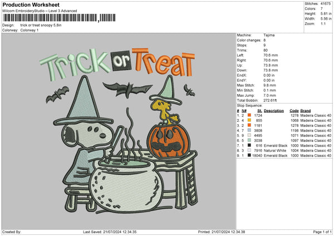334x236 pixels.
Task: Click the Right value "70.6 mm"
Action: (x=271, y=60)
